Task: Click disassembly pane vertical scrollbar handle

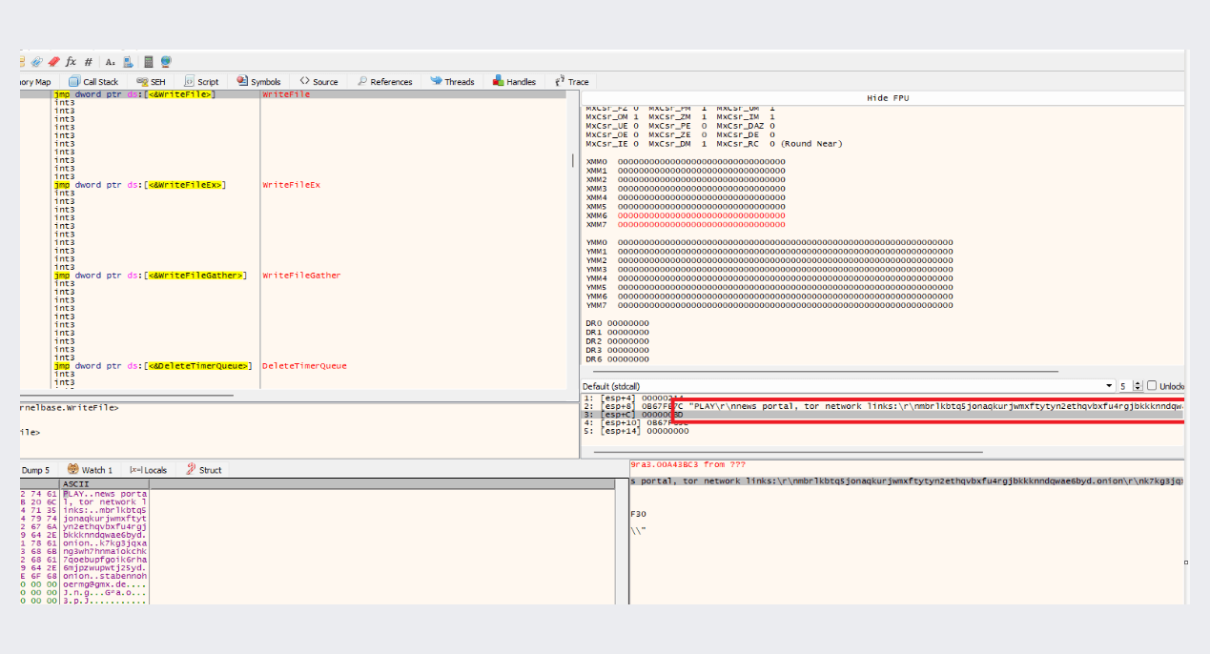Action: tap(573, 160)
